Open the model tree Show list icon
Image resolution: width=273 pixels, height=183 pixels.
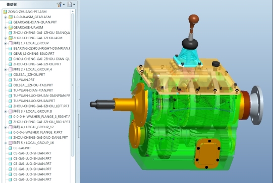(x=70, y=5)
